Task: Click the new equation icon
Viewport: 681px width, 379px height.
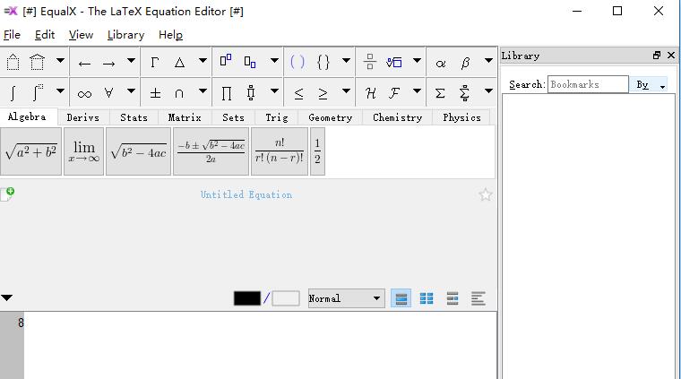Action: (x=7, y=194)
